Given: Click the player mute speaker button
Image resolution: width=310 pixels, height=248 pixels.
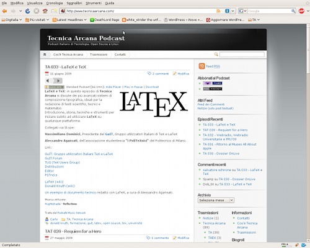Looking at the screenshot, I should [x=48, y=81].
